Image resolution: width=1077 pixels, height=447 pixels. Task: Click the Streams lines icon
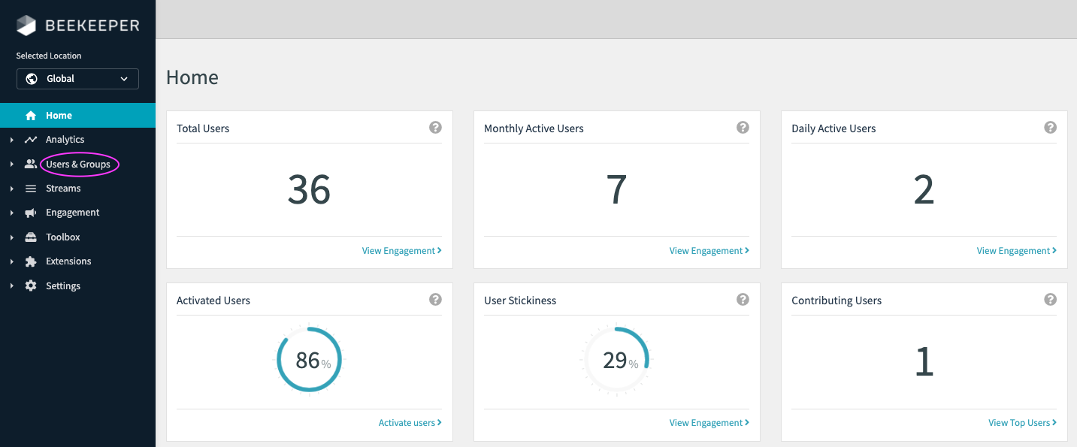31,189
